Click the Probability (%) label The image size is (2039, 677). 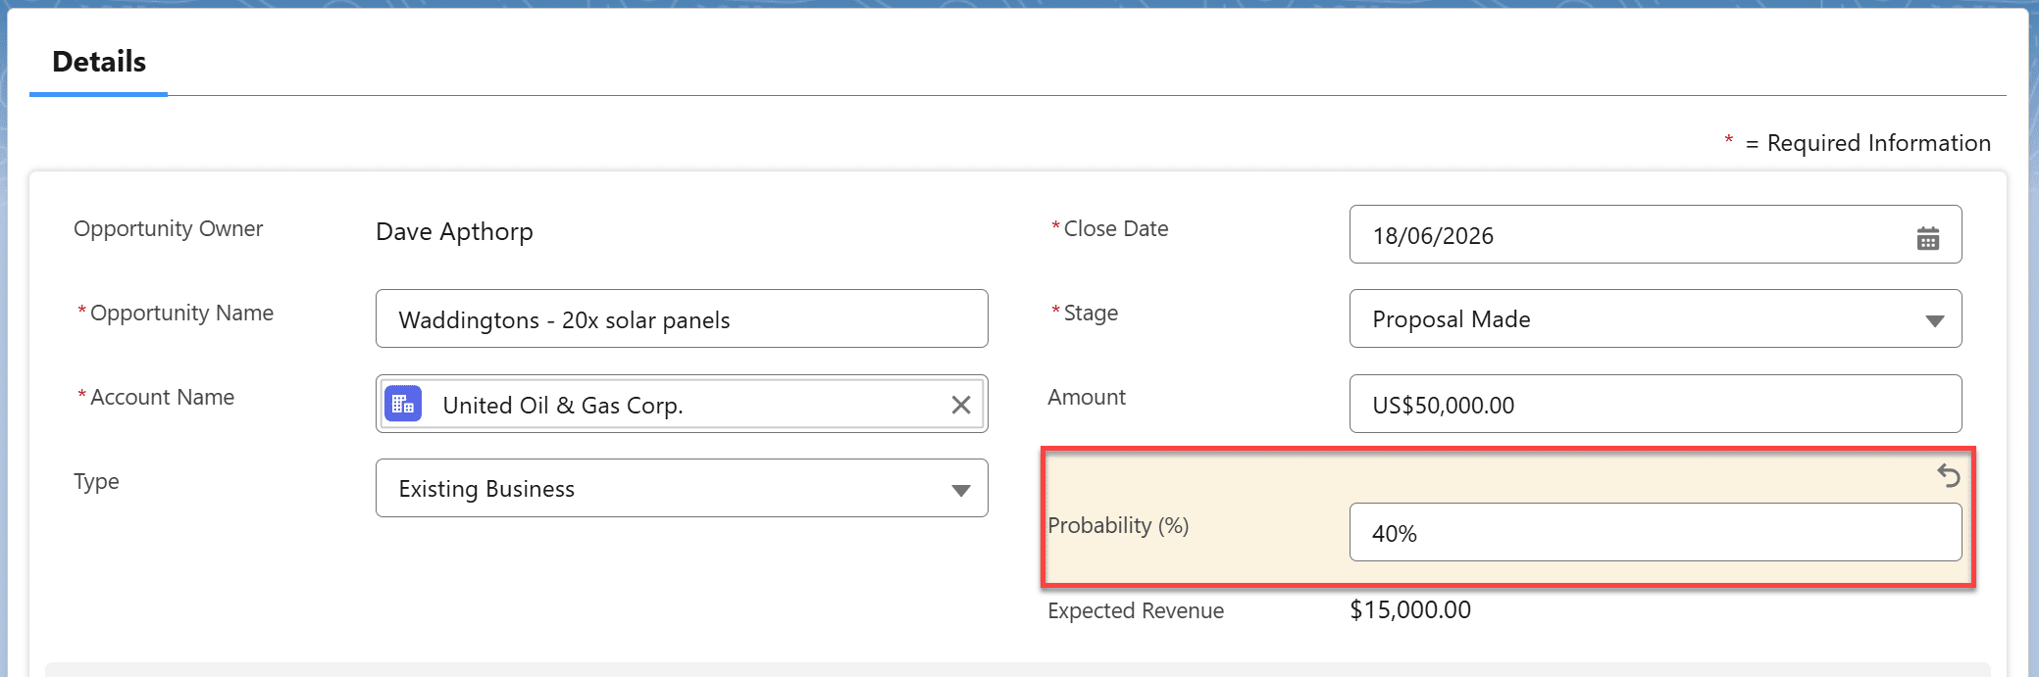coord(1118,526)
